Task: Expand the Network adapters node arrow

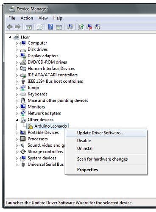Action: [x=17, y=114]
